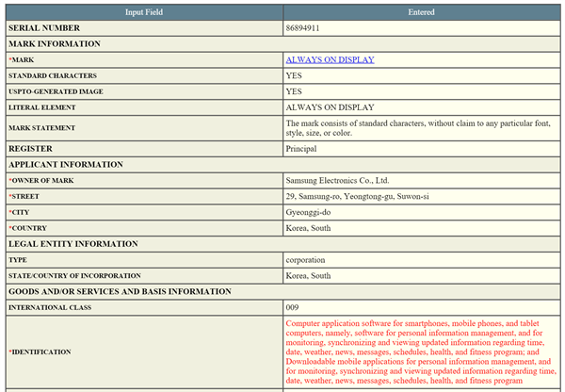Image resolution: width=565 pixels, height=392 pixels.
Task: Open the ALWAYS ON DISPLAY mark link
Action: pyautogui.click(x=331, y=59)
